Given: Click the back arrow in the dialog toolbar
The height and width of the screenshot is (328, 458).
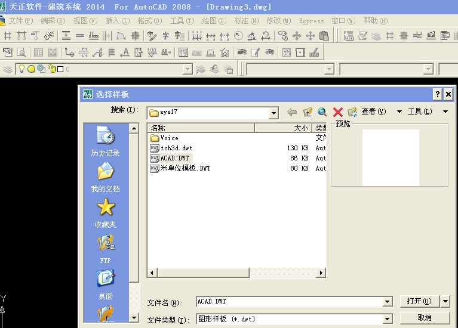Looking at the screenshot, I should 292,112.
